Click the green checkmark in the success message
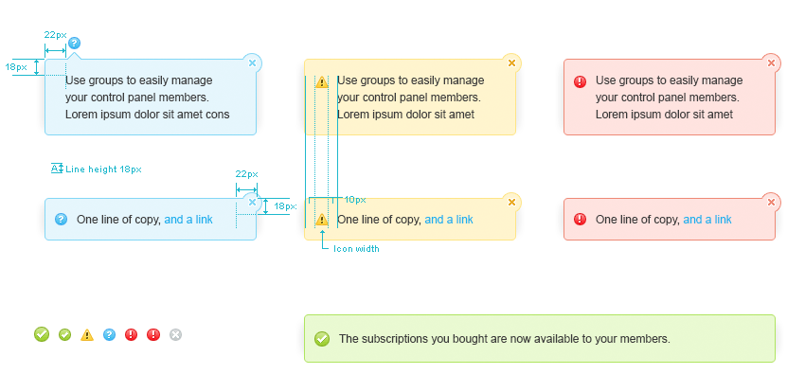Image resolution: width=805 pixels, height=392 pixels. click(322, 339)
